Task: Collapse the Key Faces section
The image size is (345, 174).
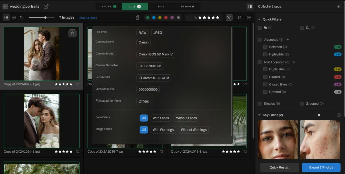Action: (x=259, y=115)
